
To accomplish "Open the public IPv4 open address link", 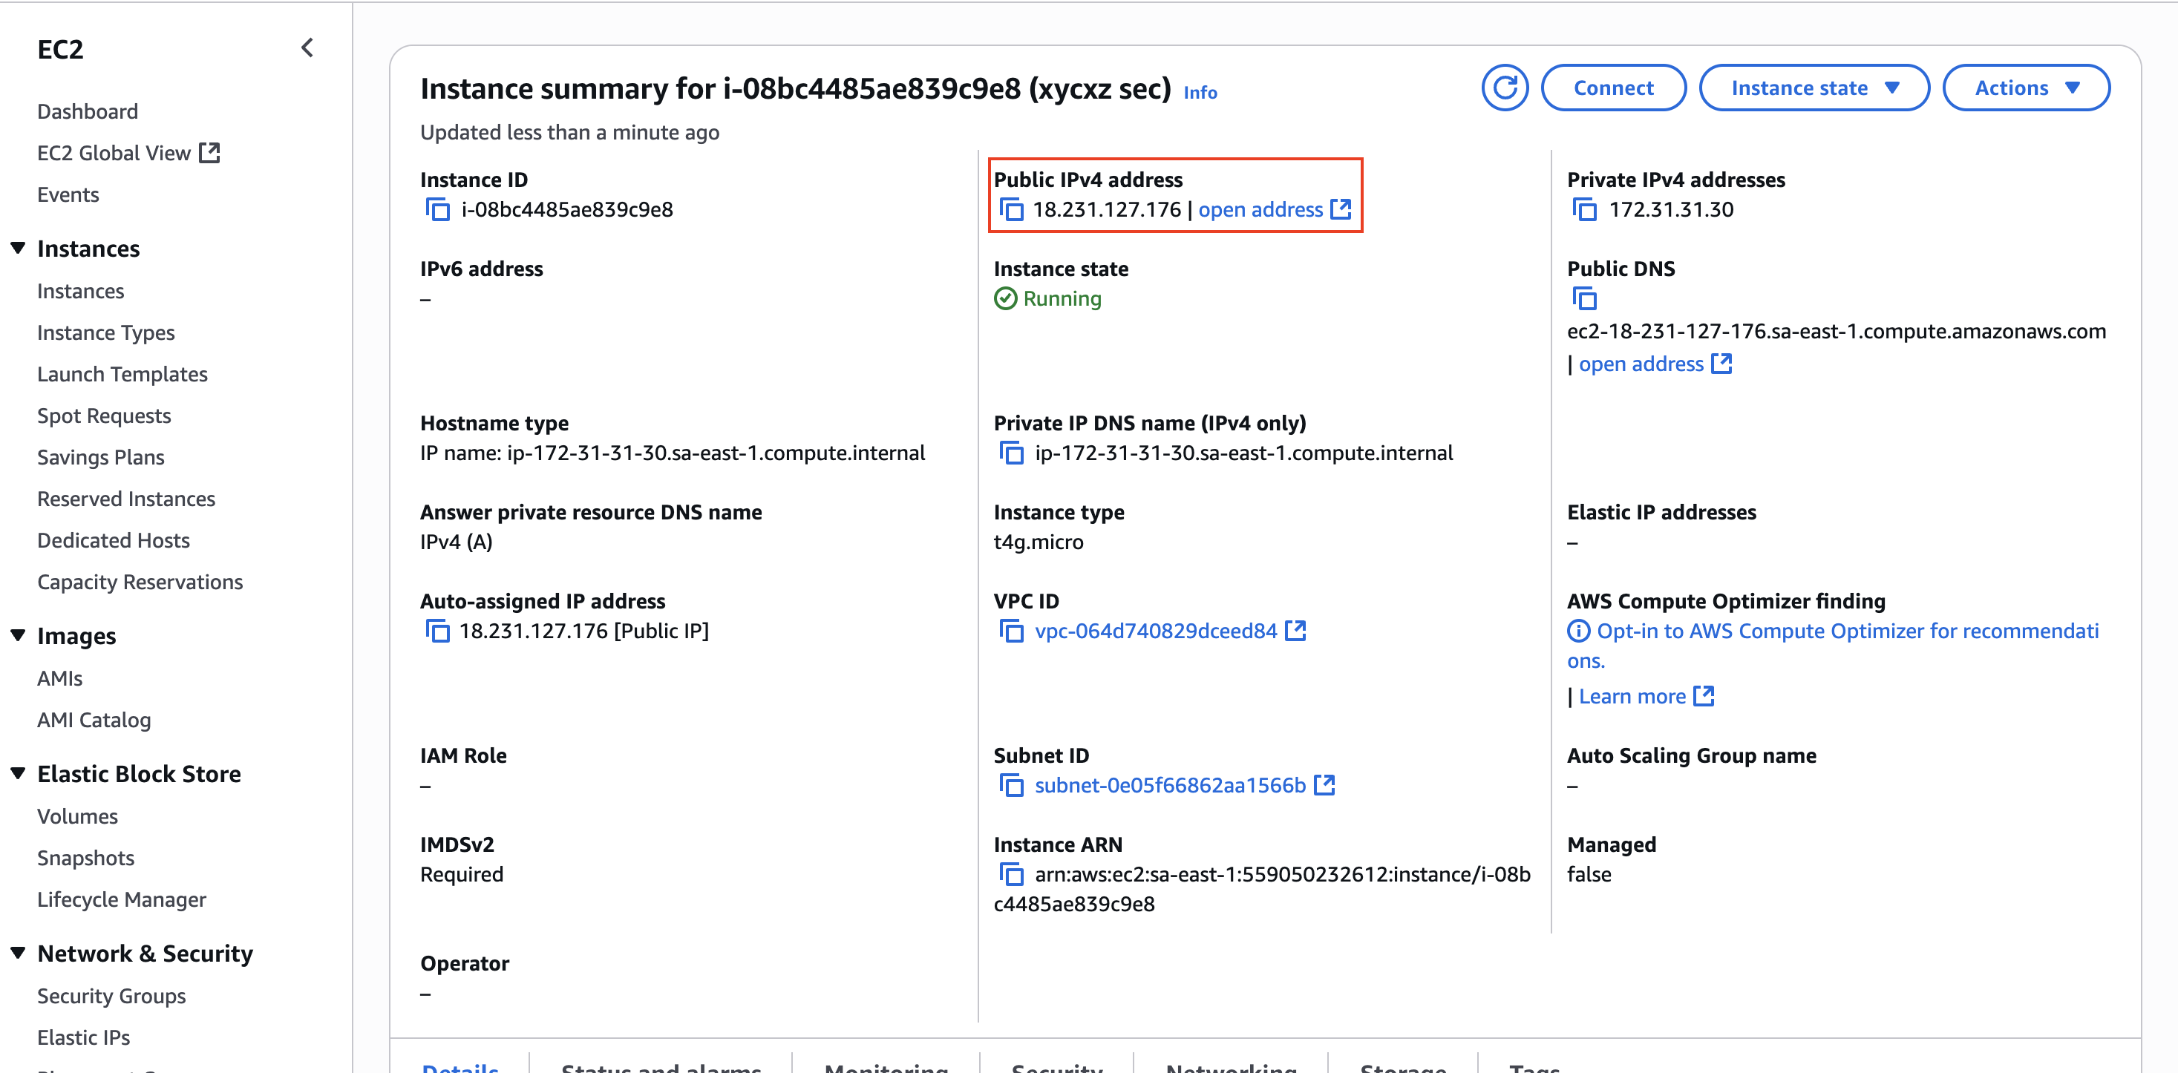I will (1262, 209).
